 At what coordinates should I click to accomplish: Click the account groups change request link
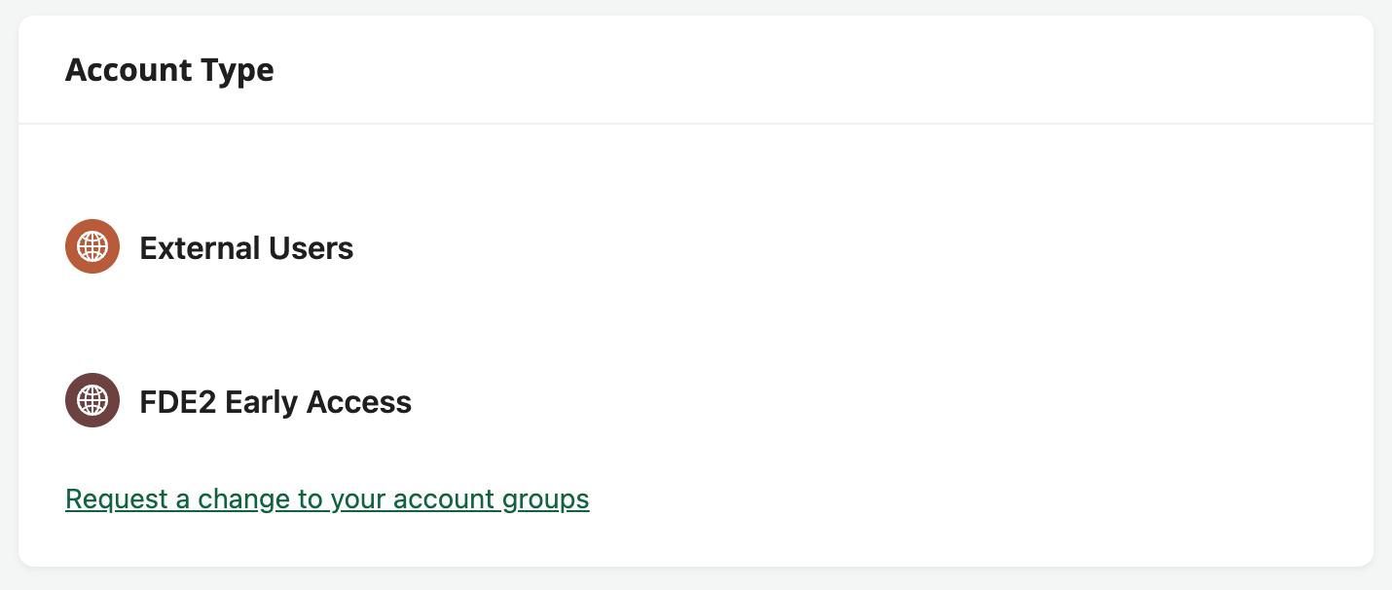pos(327,498)
